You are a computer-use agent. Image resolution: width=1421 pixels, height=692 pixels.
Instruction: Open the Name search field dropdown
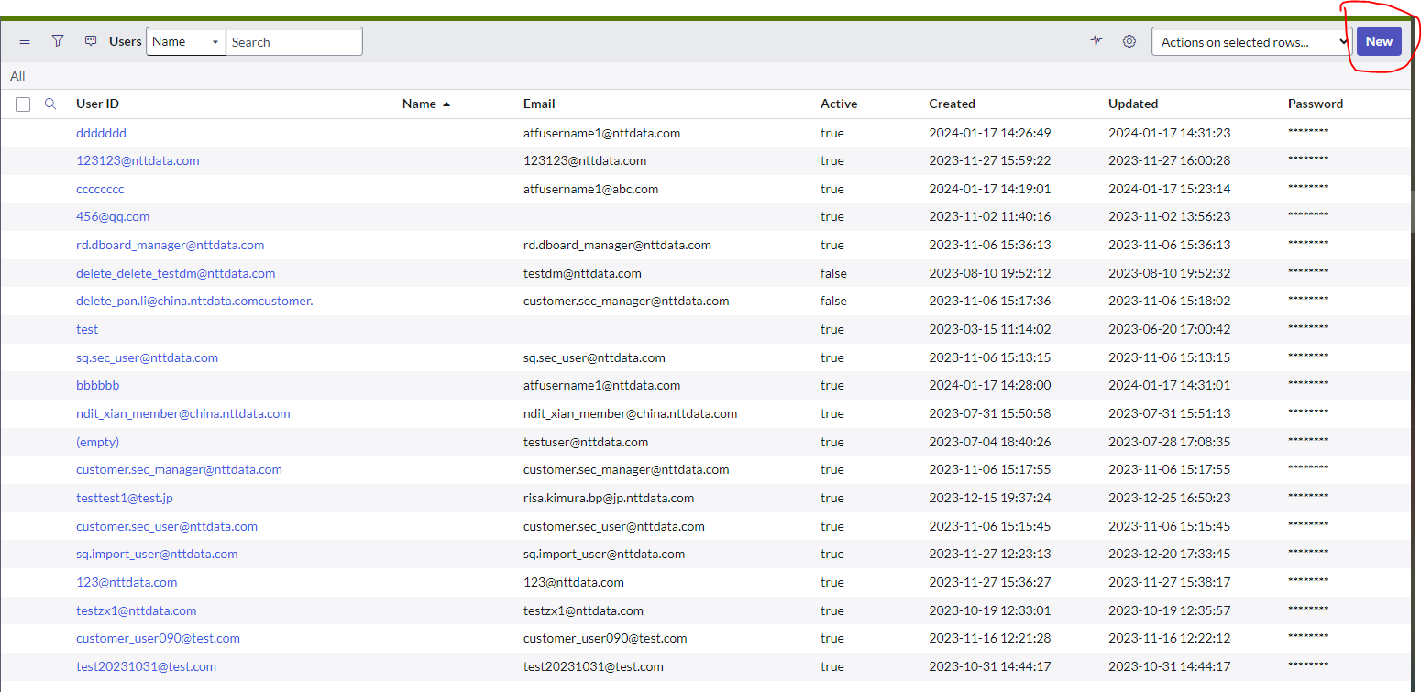[186, 41]
